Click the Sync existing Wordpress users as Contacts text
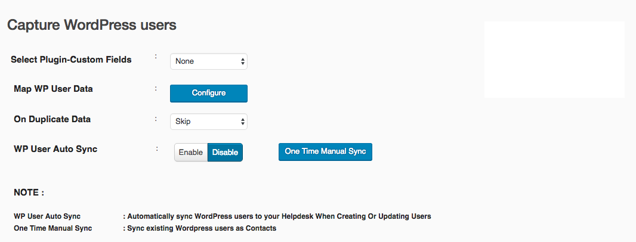 pos(199,228)
